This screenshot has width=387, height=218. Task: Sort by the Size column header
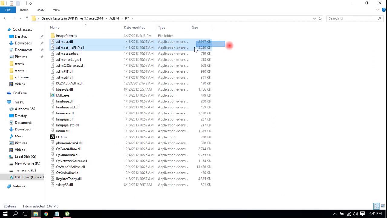[195, 28]
